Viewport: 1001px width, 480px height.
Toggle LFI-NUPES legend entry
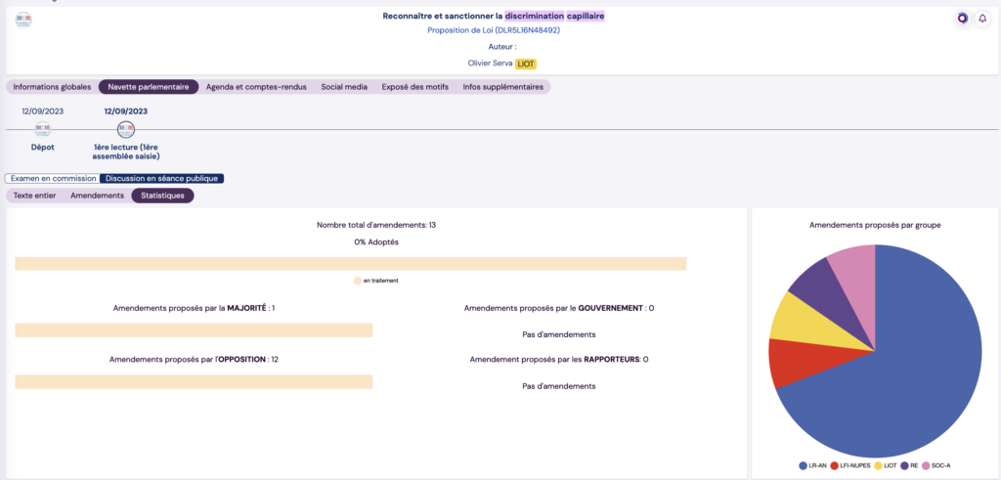click(849, 466)
